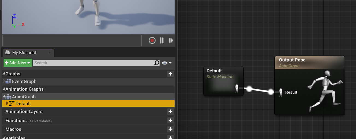Select the Default State Machine node
Screen dimensions: 356x139
coord(223,81)
